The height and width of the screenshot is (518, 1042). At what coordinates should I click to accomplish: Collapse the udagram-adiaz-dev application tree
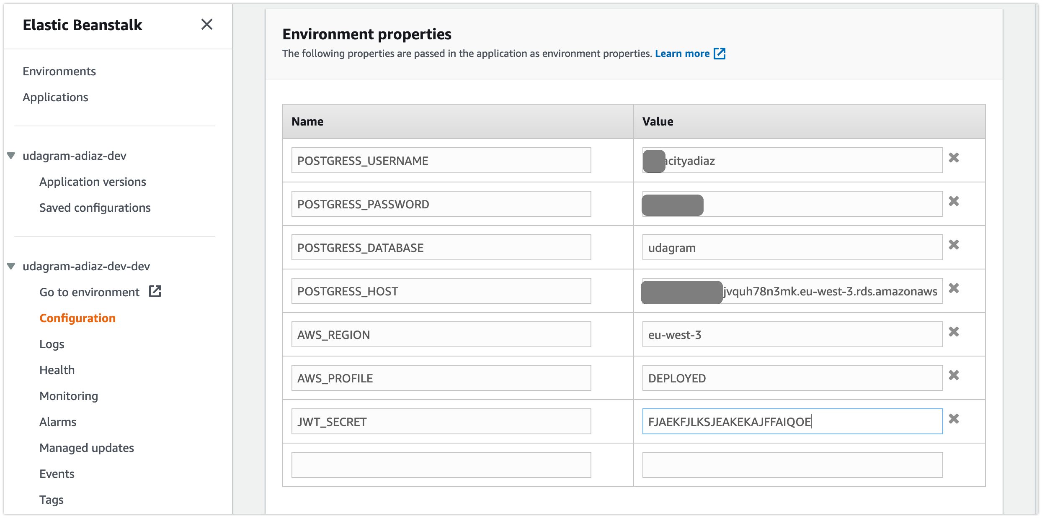click(11, 156)
